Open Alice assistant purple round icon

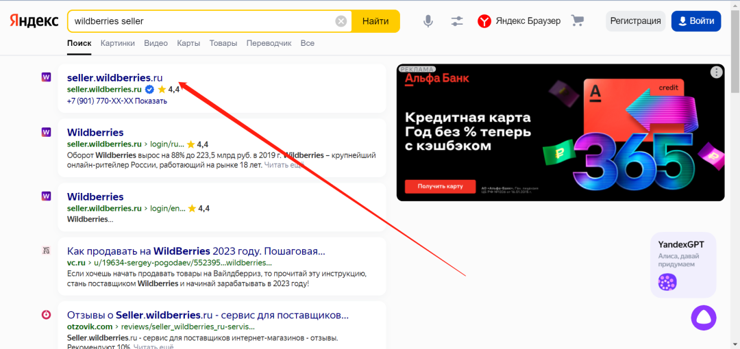[x=703, y=316]
